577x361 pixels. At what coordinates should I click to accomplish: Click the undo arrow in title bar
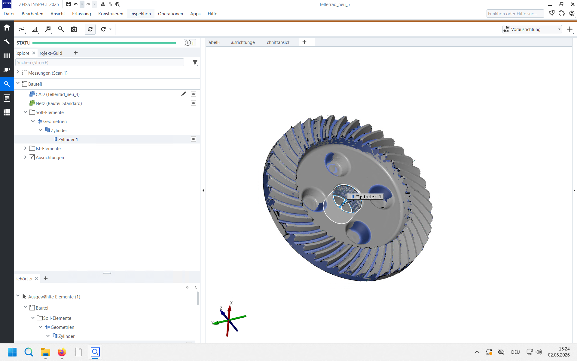pyautogui.click(x=75, y=4)
